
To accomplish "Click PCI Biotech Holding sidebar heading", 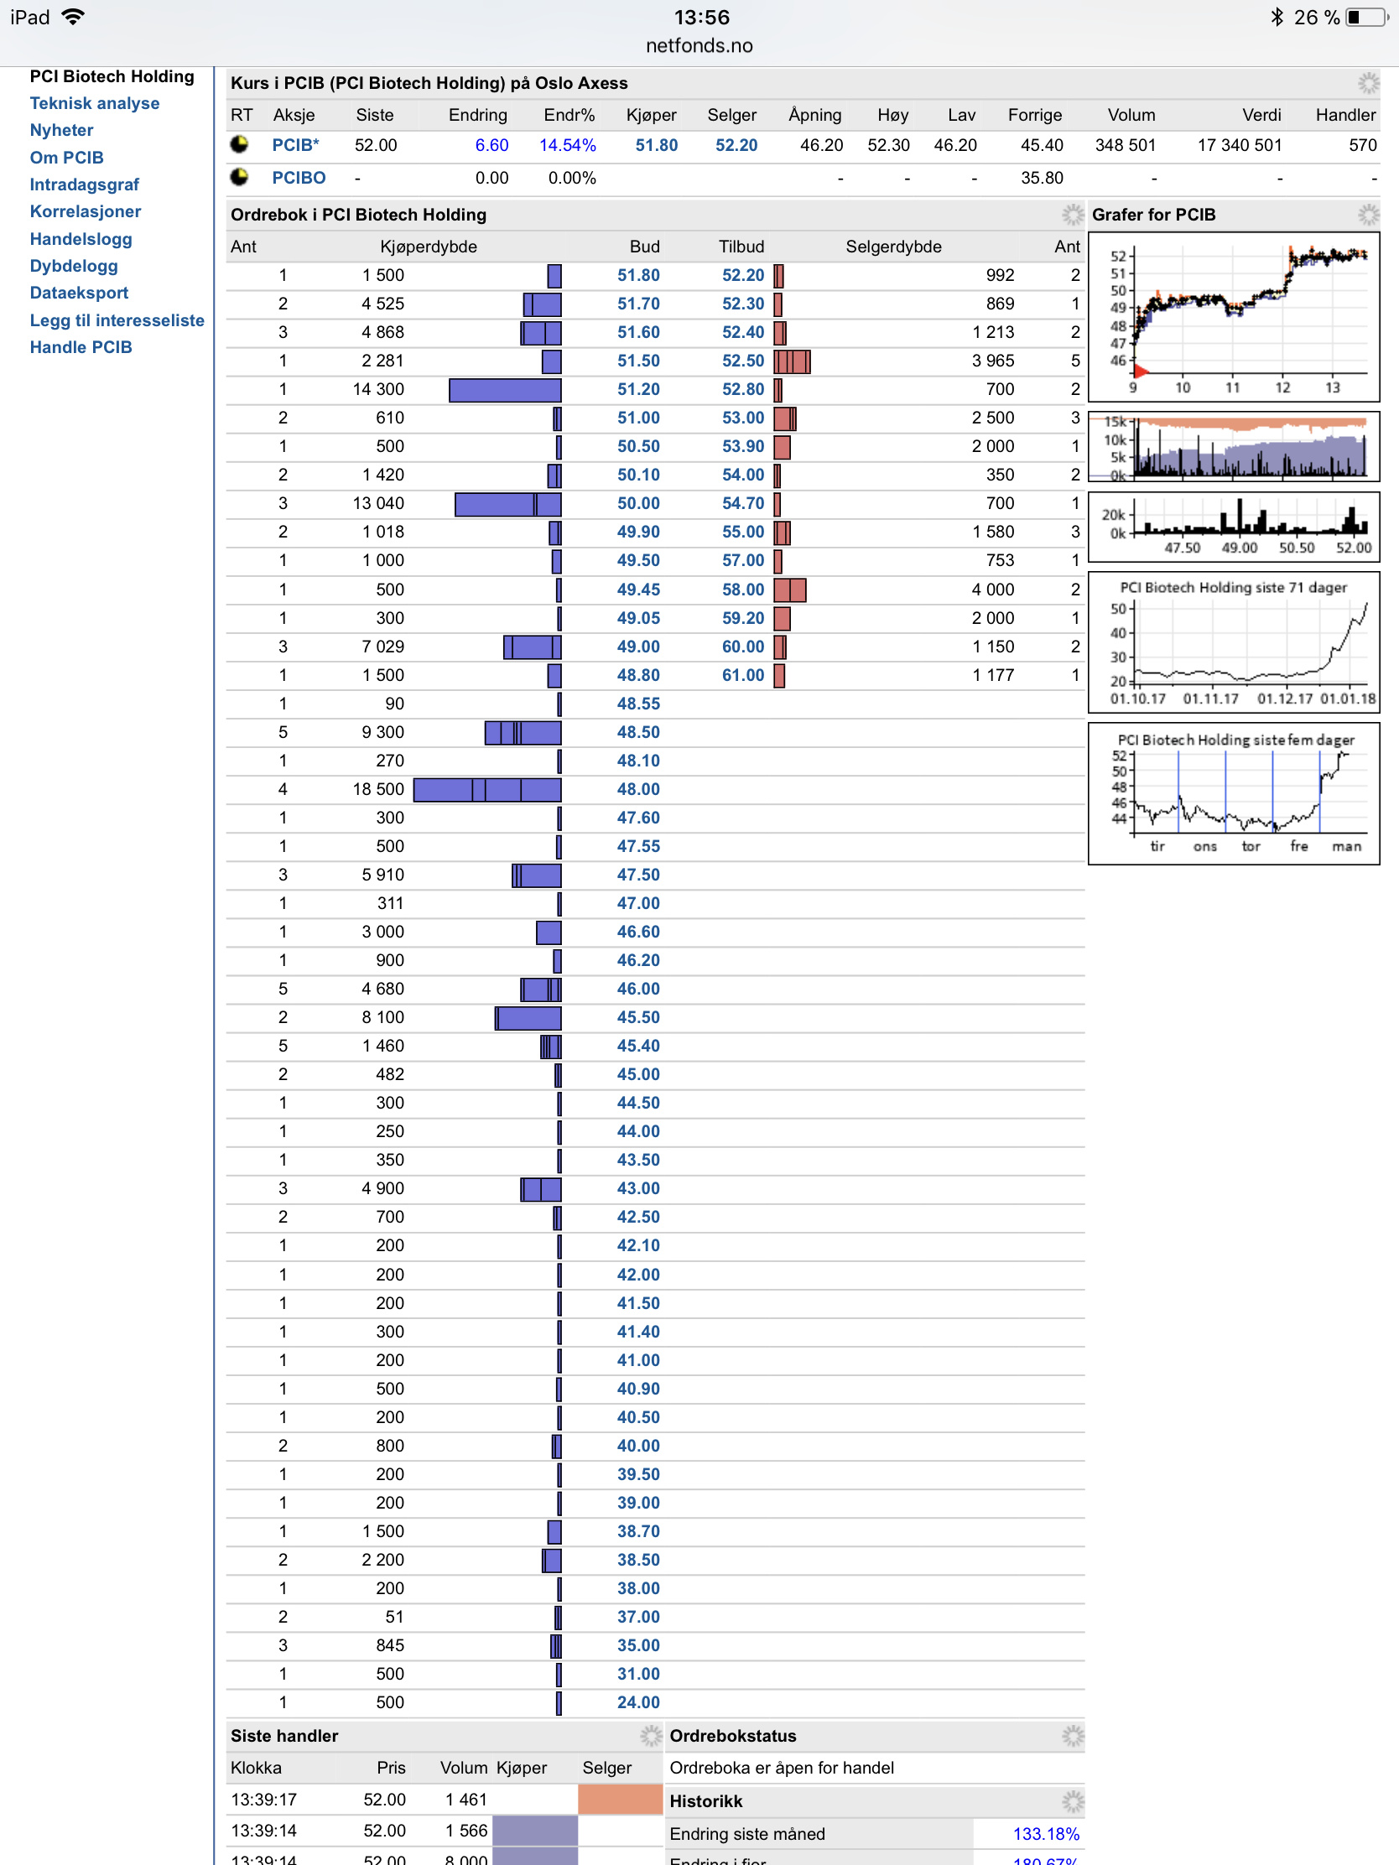I will (112, 75).
